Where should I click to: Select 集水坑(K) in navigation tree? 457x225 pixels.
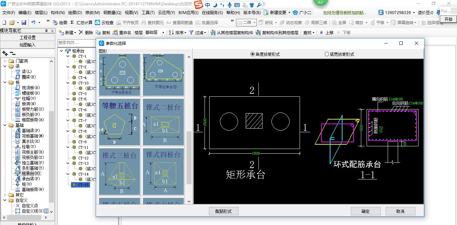pyautogui.click(x=31, y=141)
